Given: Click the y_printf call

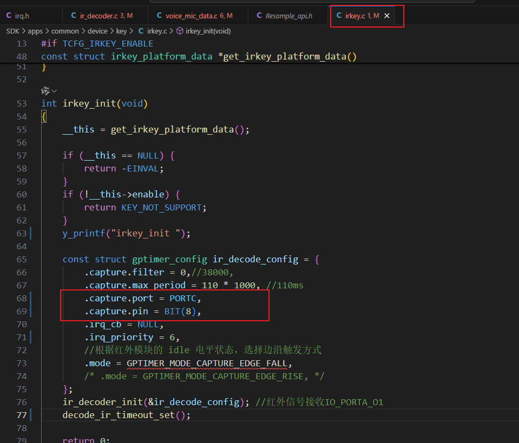Looking at the screenshot, I should [84, 234].
